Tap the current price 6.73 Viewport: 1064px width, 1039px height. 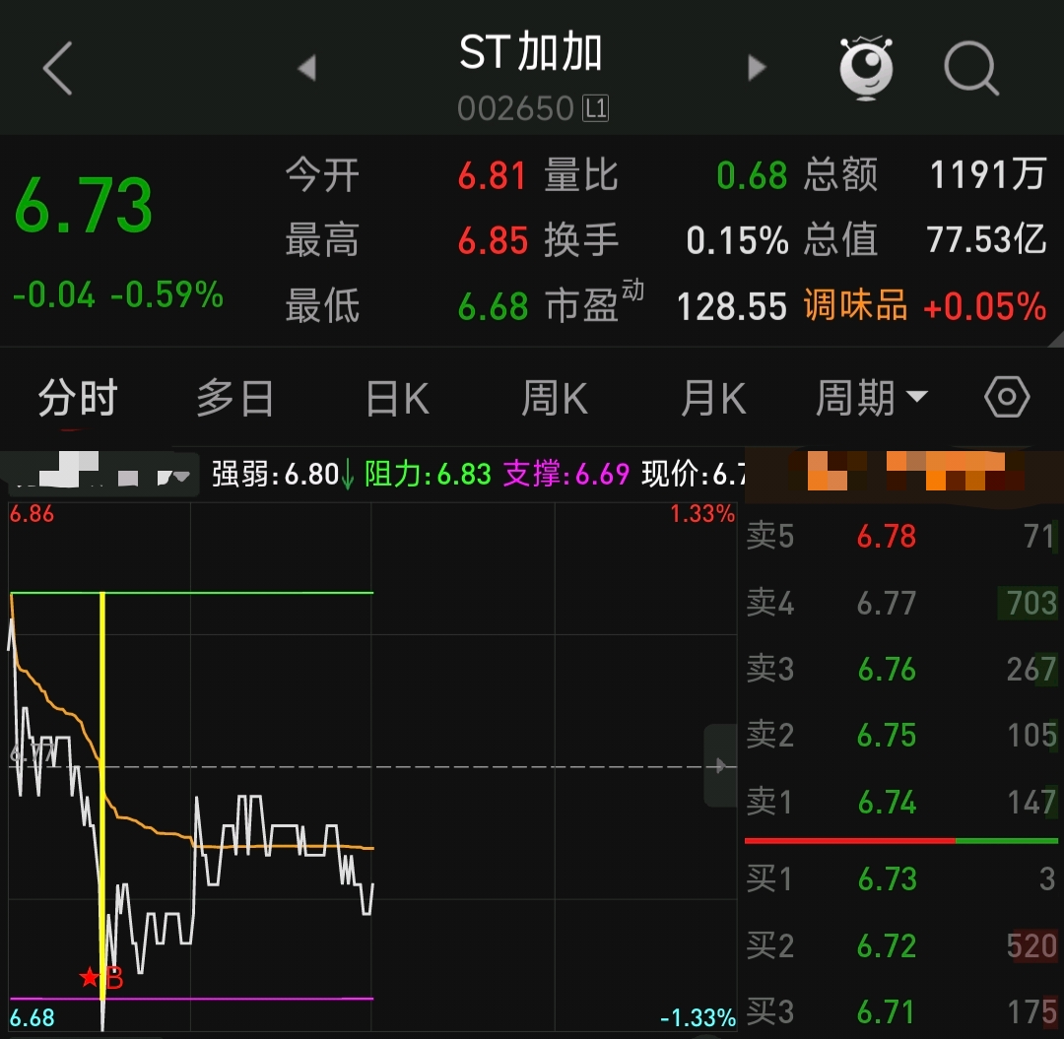84,205
